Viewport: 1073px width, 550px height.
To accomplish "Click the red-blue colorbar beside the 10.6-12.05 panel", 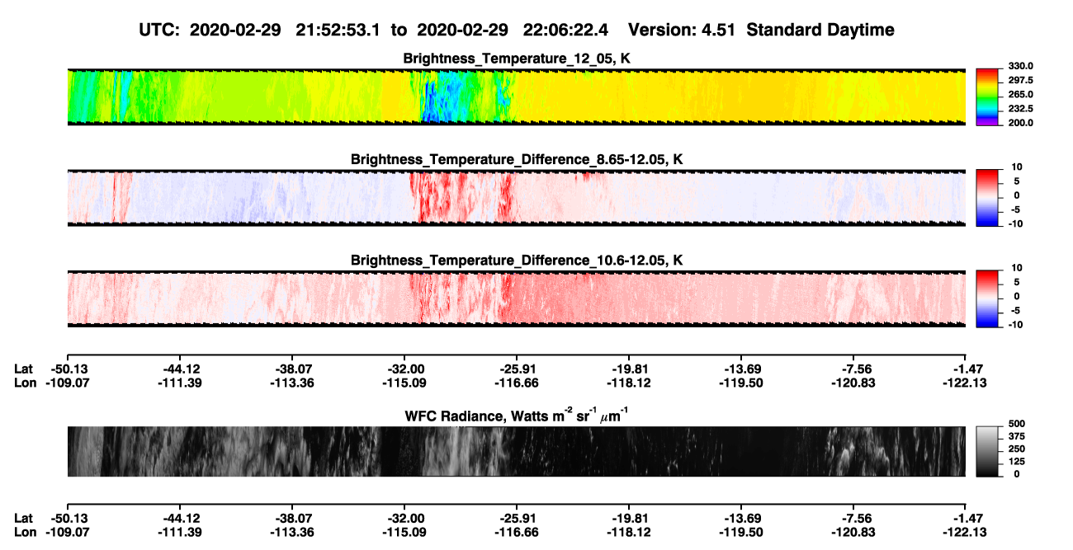I will pos(988,299).
